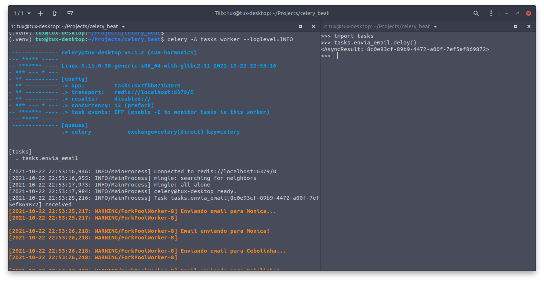Expand terminal 2 title dropdown arrow
The width and height of the screenshot is (544, 282).
click(x=435, y=26)
